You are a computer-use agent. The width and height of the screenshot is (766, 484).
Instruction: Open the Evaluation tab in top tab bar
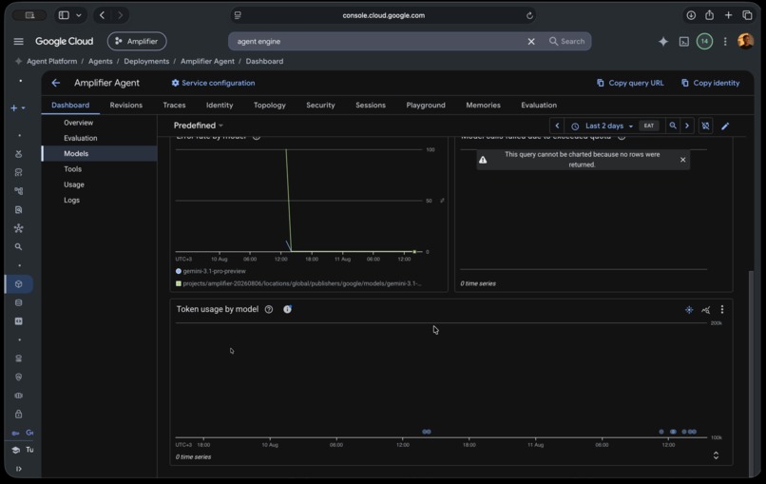pyautogui.click(x=539, y=106)
